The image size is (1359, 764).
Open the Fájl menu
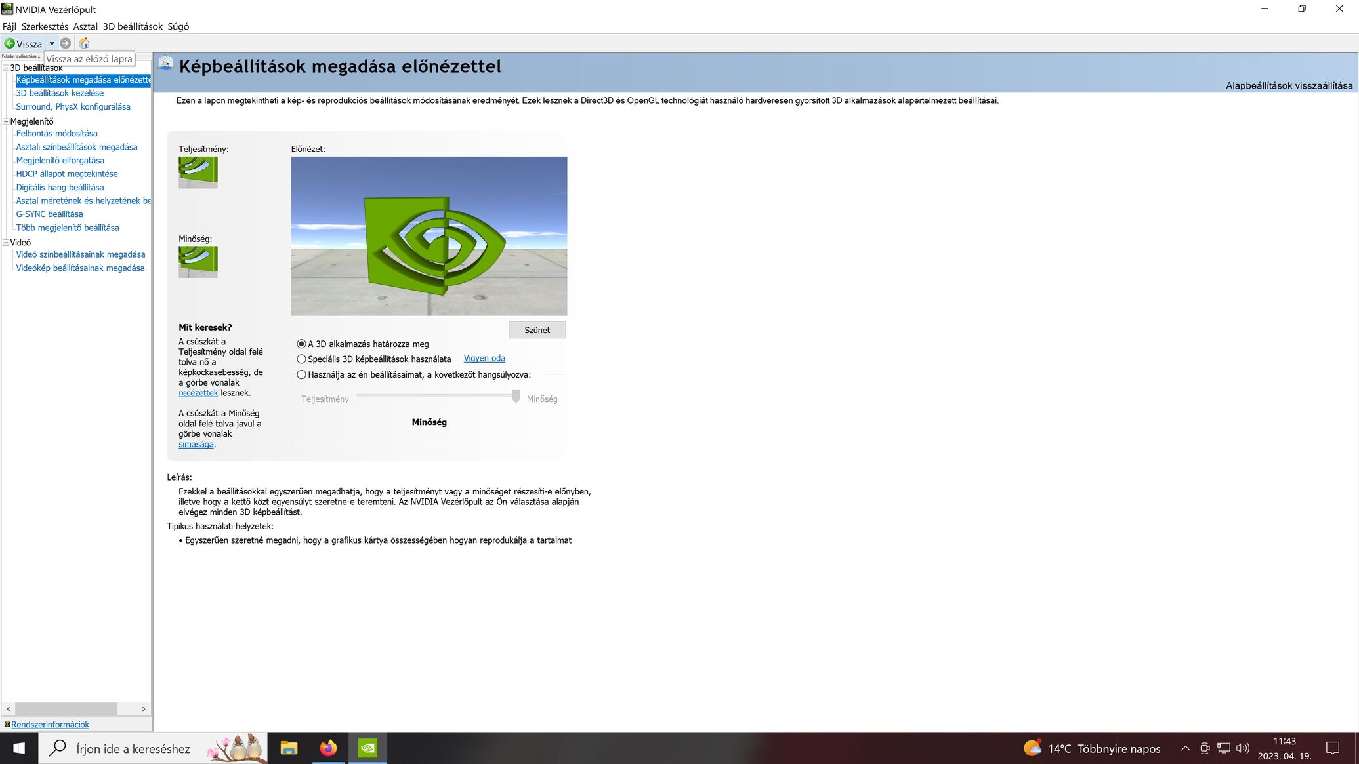(x=9, y=26)
